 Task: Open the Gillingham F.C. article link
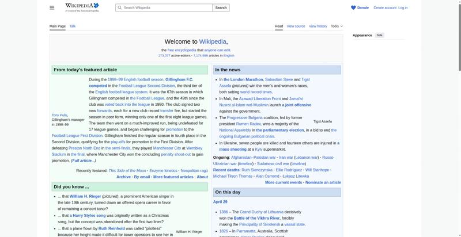click(179, 79)
